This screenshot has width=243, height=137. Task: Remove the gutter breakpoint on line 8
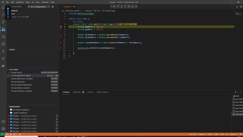[x=61, y=35]
